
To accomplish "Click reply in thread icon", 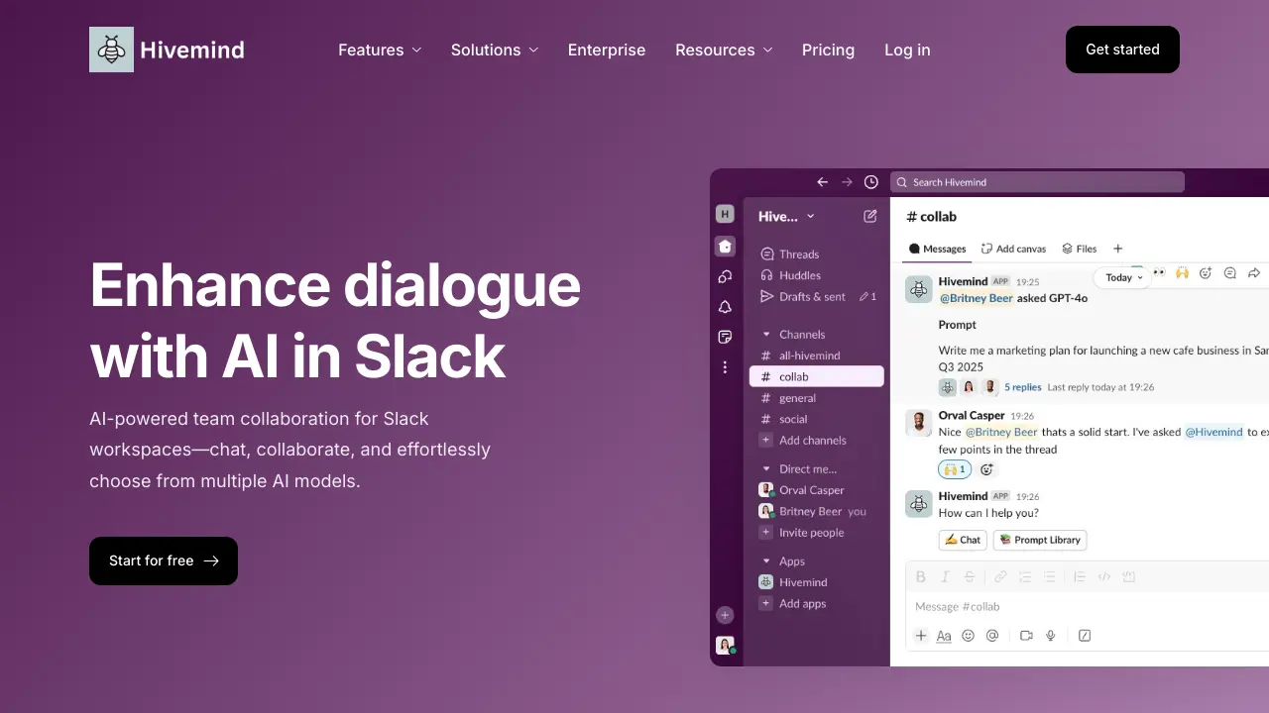I will pos(1230,273).
